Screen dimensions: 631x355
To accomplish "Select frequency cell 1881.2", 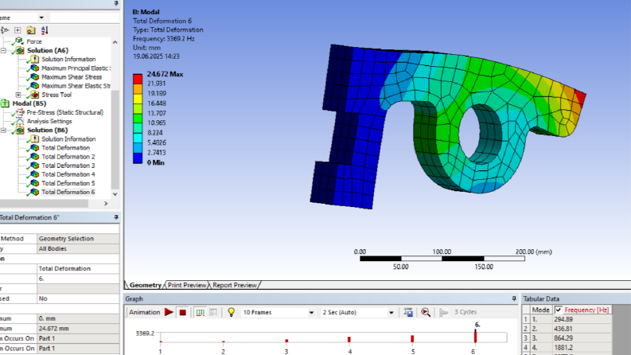I will 582,347.
